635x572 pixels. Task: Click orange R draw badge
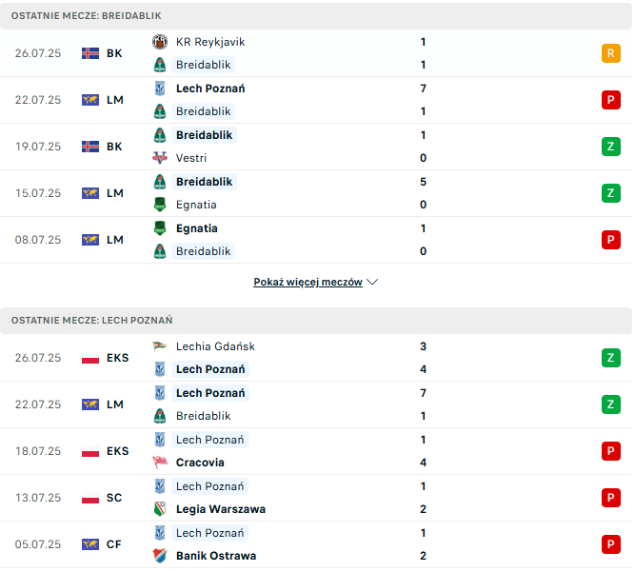pos(610,53)
